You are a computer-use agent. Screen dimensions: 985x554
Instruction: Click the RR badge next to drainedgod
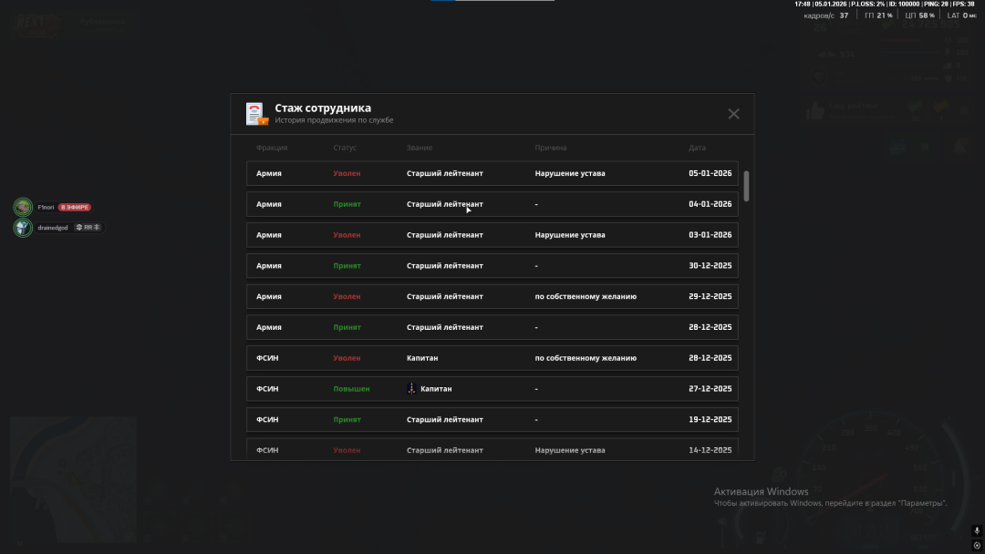point(88,228)
